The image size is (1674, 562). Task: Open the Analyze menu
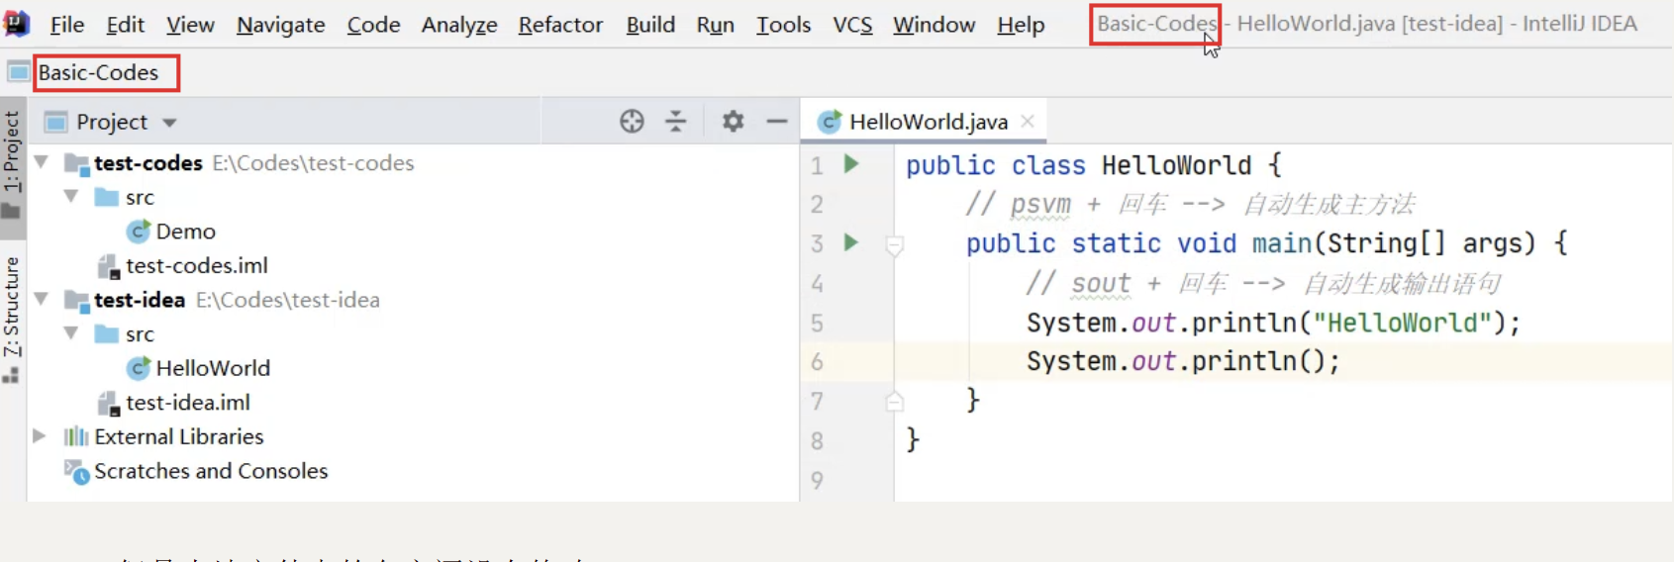tap(459, 24)
